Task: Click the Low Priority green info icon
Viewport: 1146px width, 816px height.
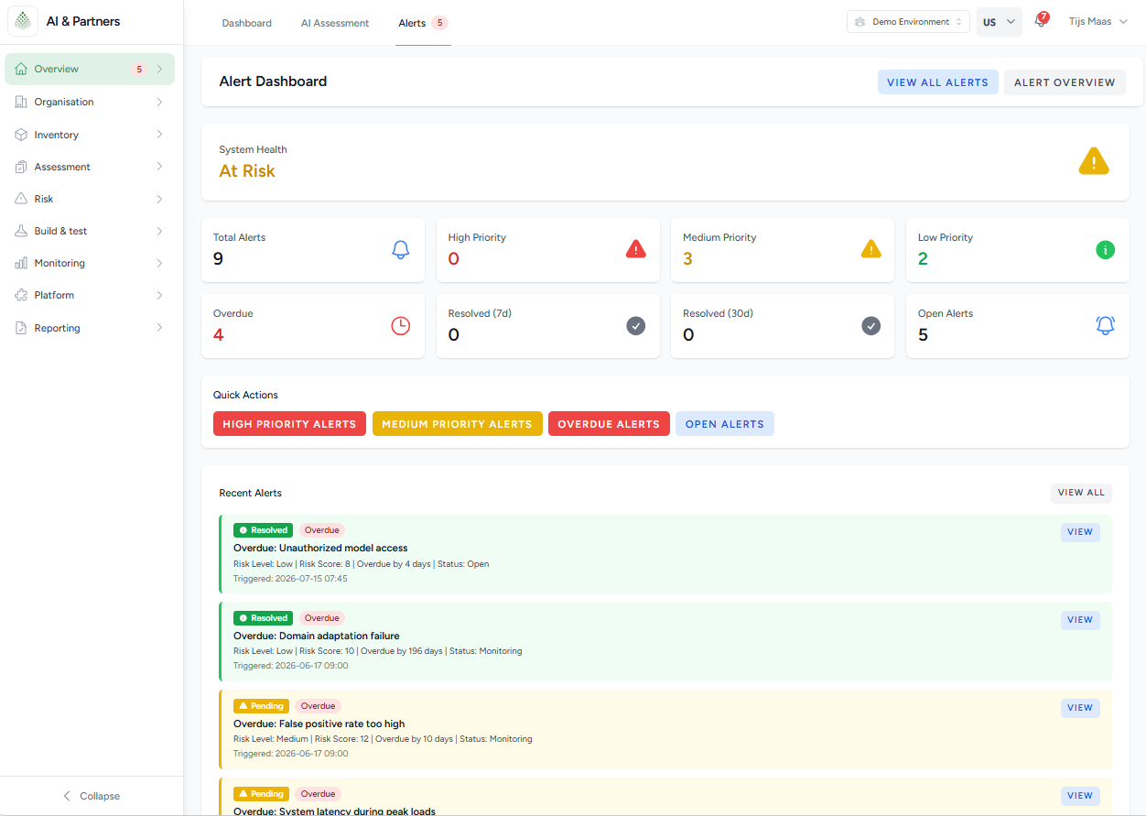Action: [x=1106, y=249]
